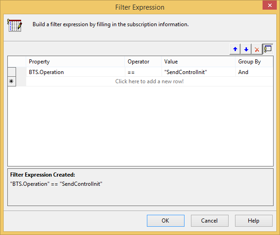Click the blue move row up arrow
This screenshot has height=235, width=280.
click(235, 49)
